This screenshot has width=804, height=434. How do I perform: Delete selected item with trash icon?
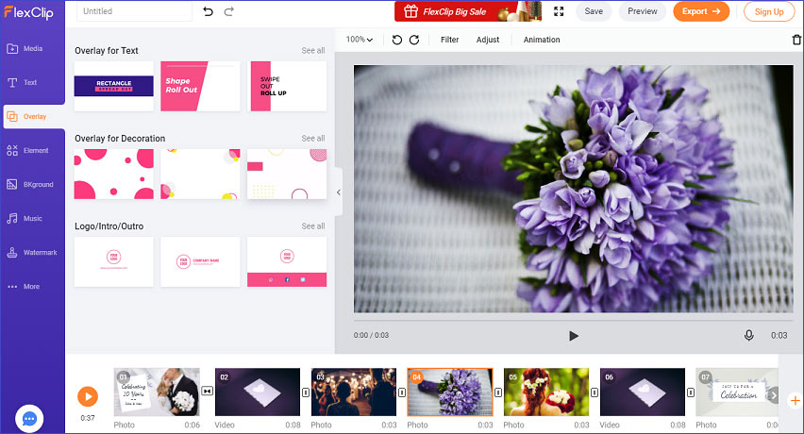click(x=796, y=40)
